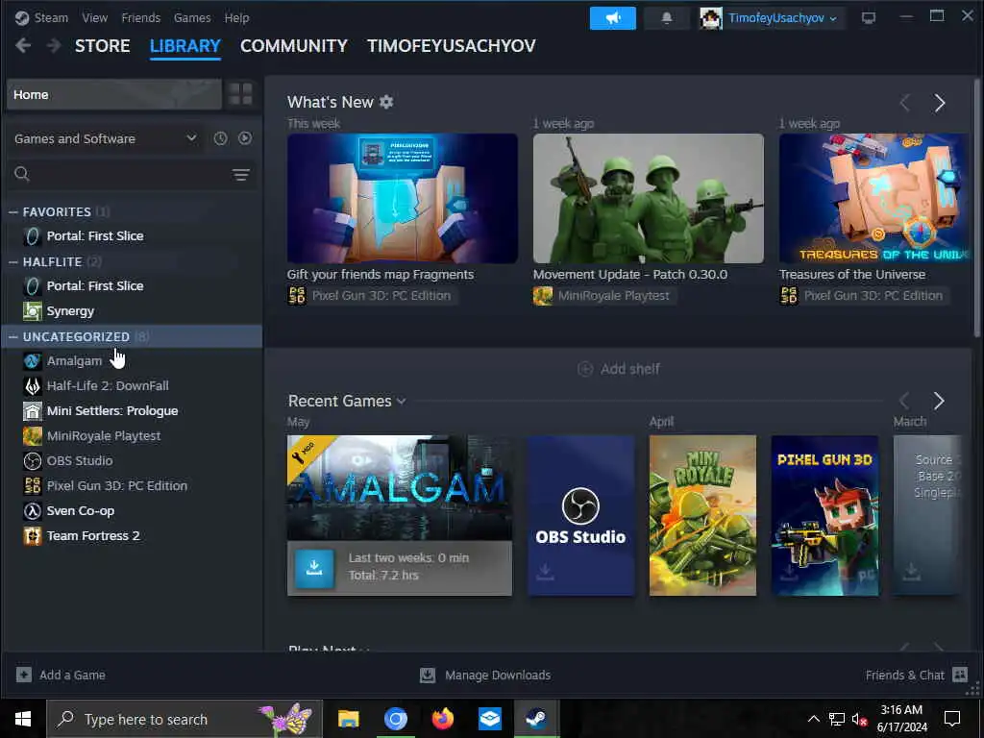
Task: Open the TimofeyUsachyov account dropdown arrow
Action: [x=833, y=19]
